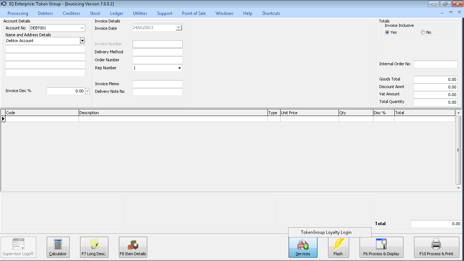Open the Processing menu
Image resolution: width=464 pixels, height=261 pixels.
(18, 13)
